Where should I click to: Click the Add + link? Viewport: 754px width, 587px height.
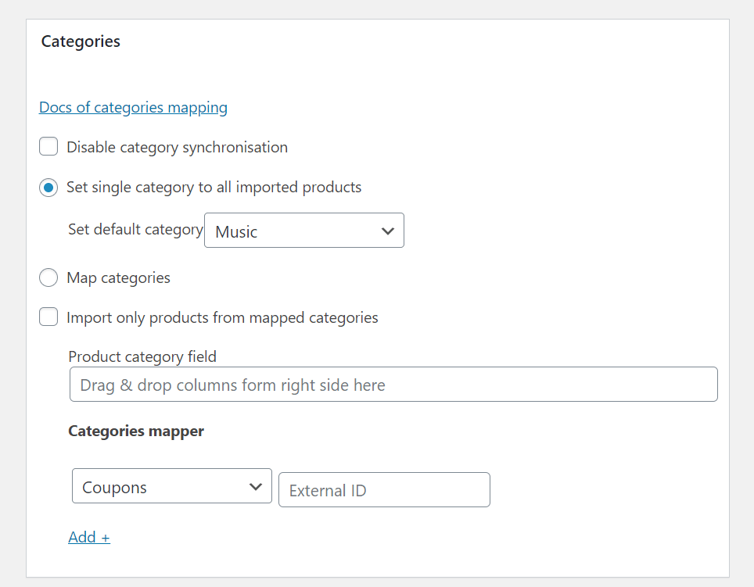tap(89, 537)
